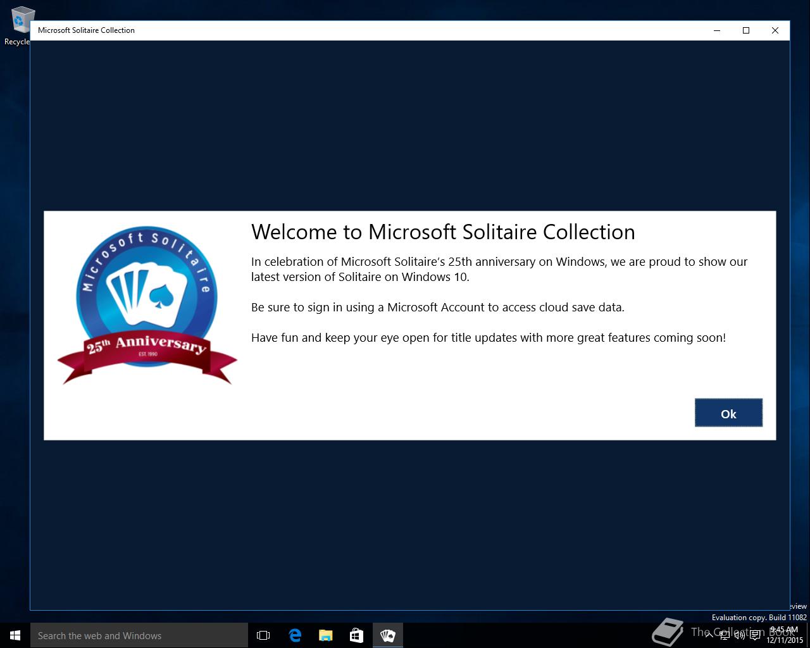Minimize the Solitaire Collection window

point(717,30)
